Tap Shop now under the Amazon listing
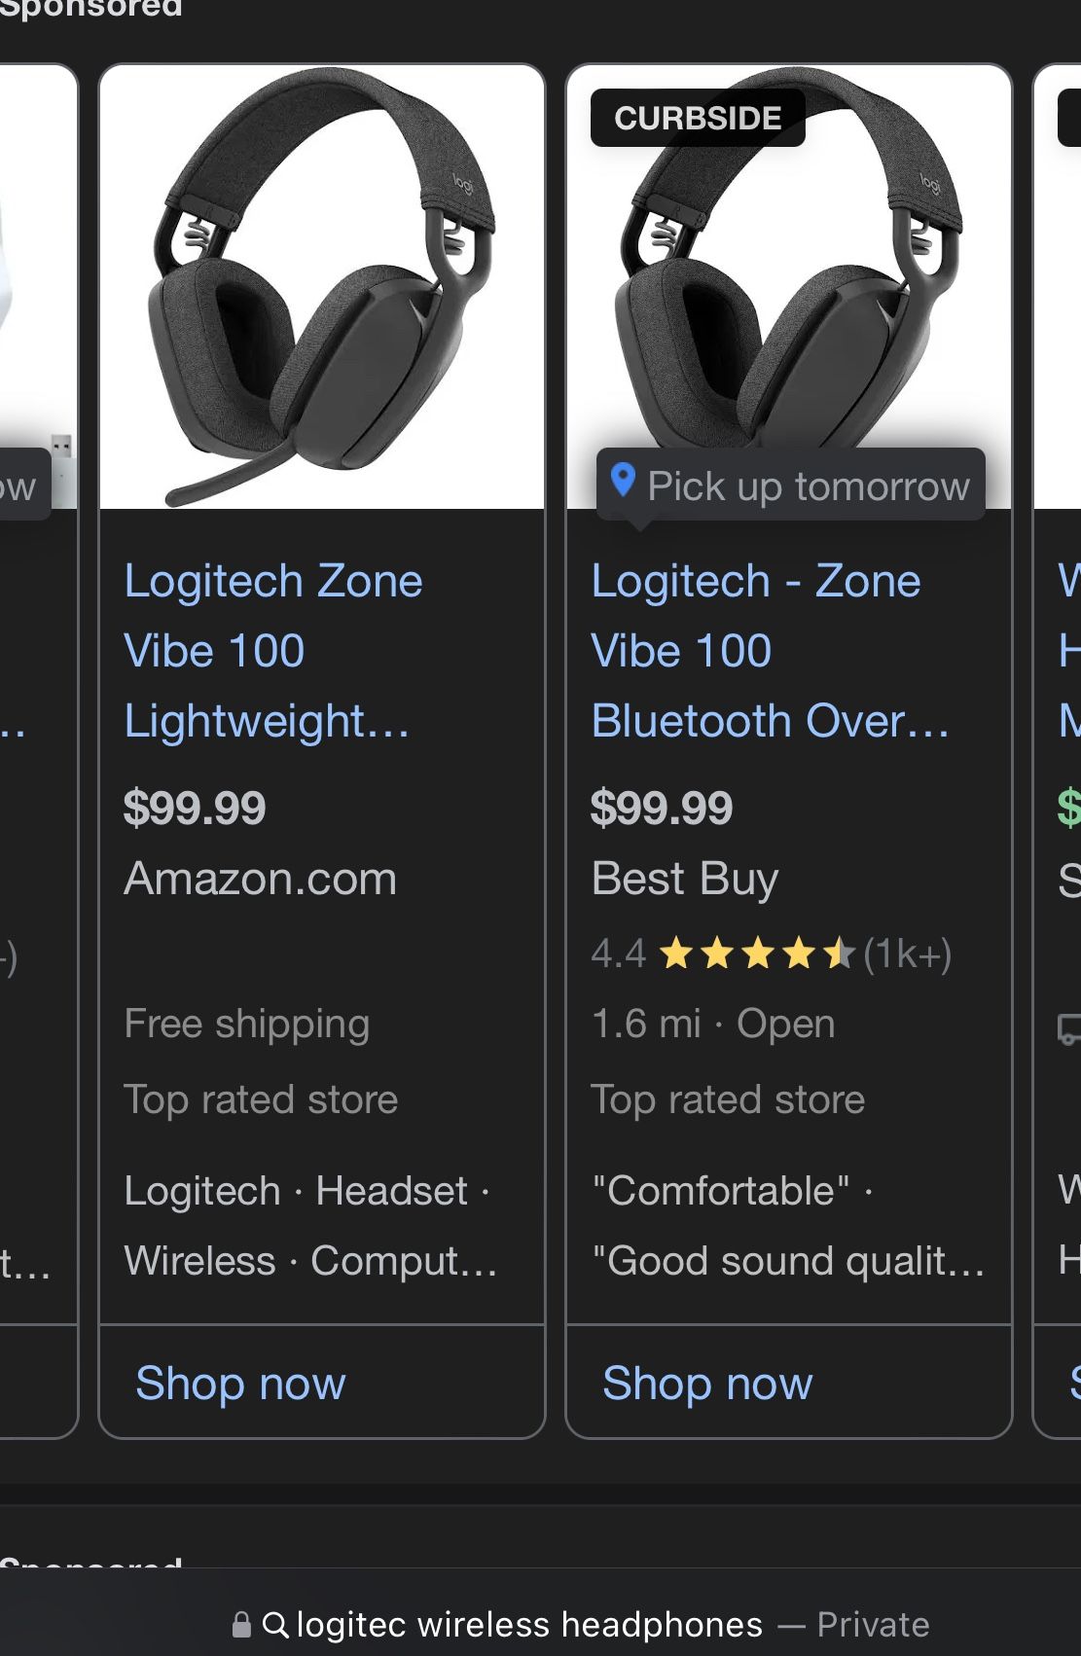Image resolution: width=1081 pixels, height=1656 pixels. [x=239, y=1382]
